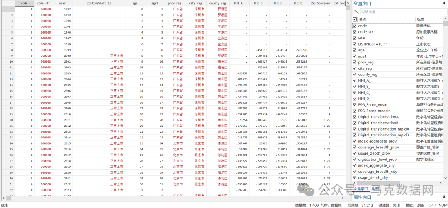Click the variable list scroll-left arrow

pos(354,183)
